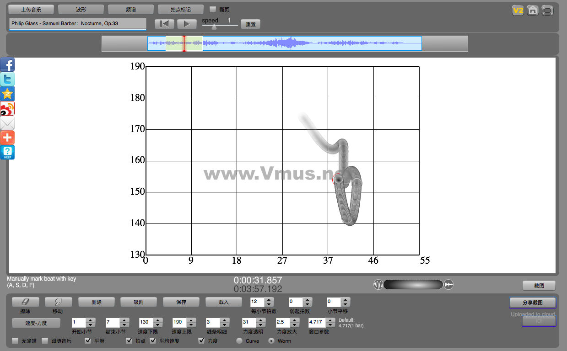Increase the 结束小节 stepper value
Viewport: 567px width, 351px height.
(124, 320)
